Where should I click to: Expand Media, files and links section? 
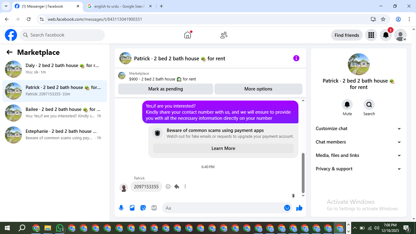(x=358, y=155)
